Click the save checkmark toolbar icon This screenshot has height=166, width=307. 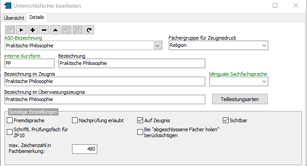pyautogui.click(x=66, y=30)
